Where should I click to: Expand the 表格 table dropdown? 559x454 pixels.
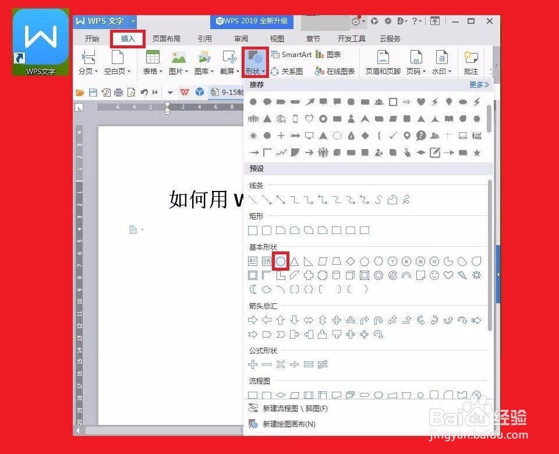[x=153, y=63]
